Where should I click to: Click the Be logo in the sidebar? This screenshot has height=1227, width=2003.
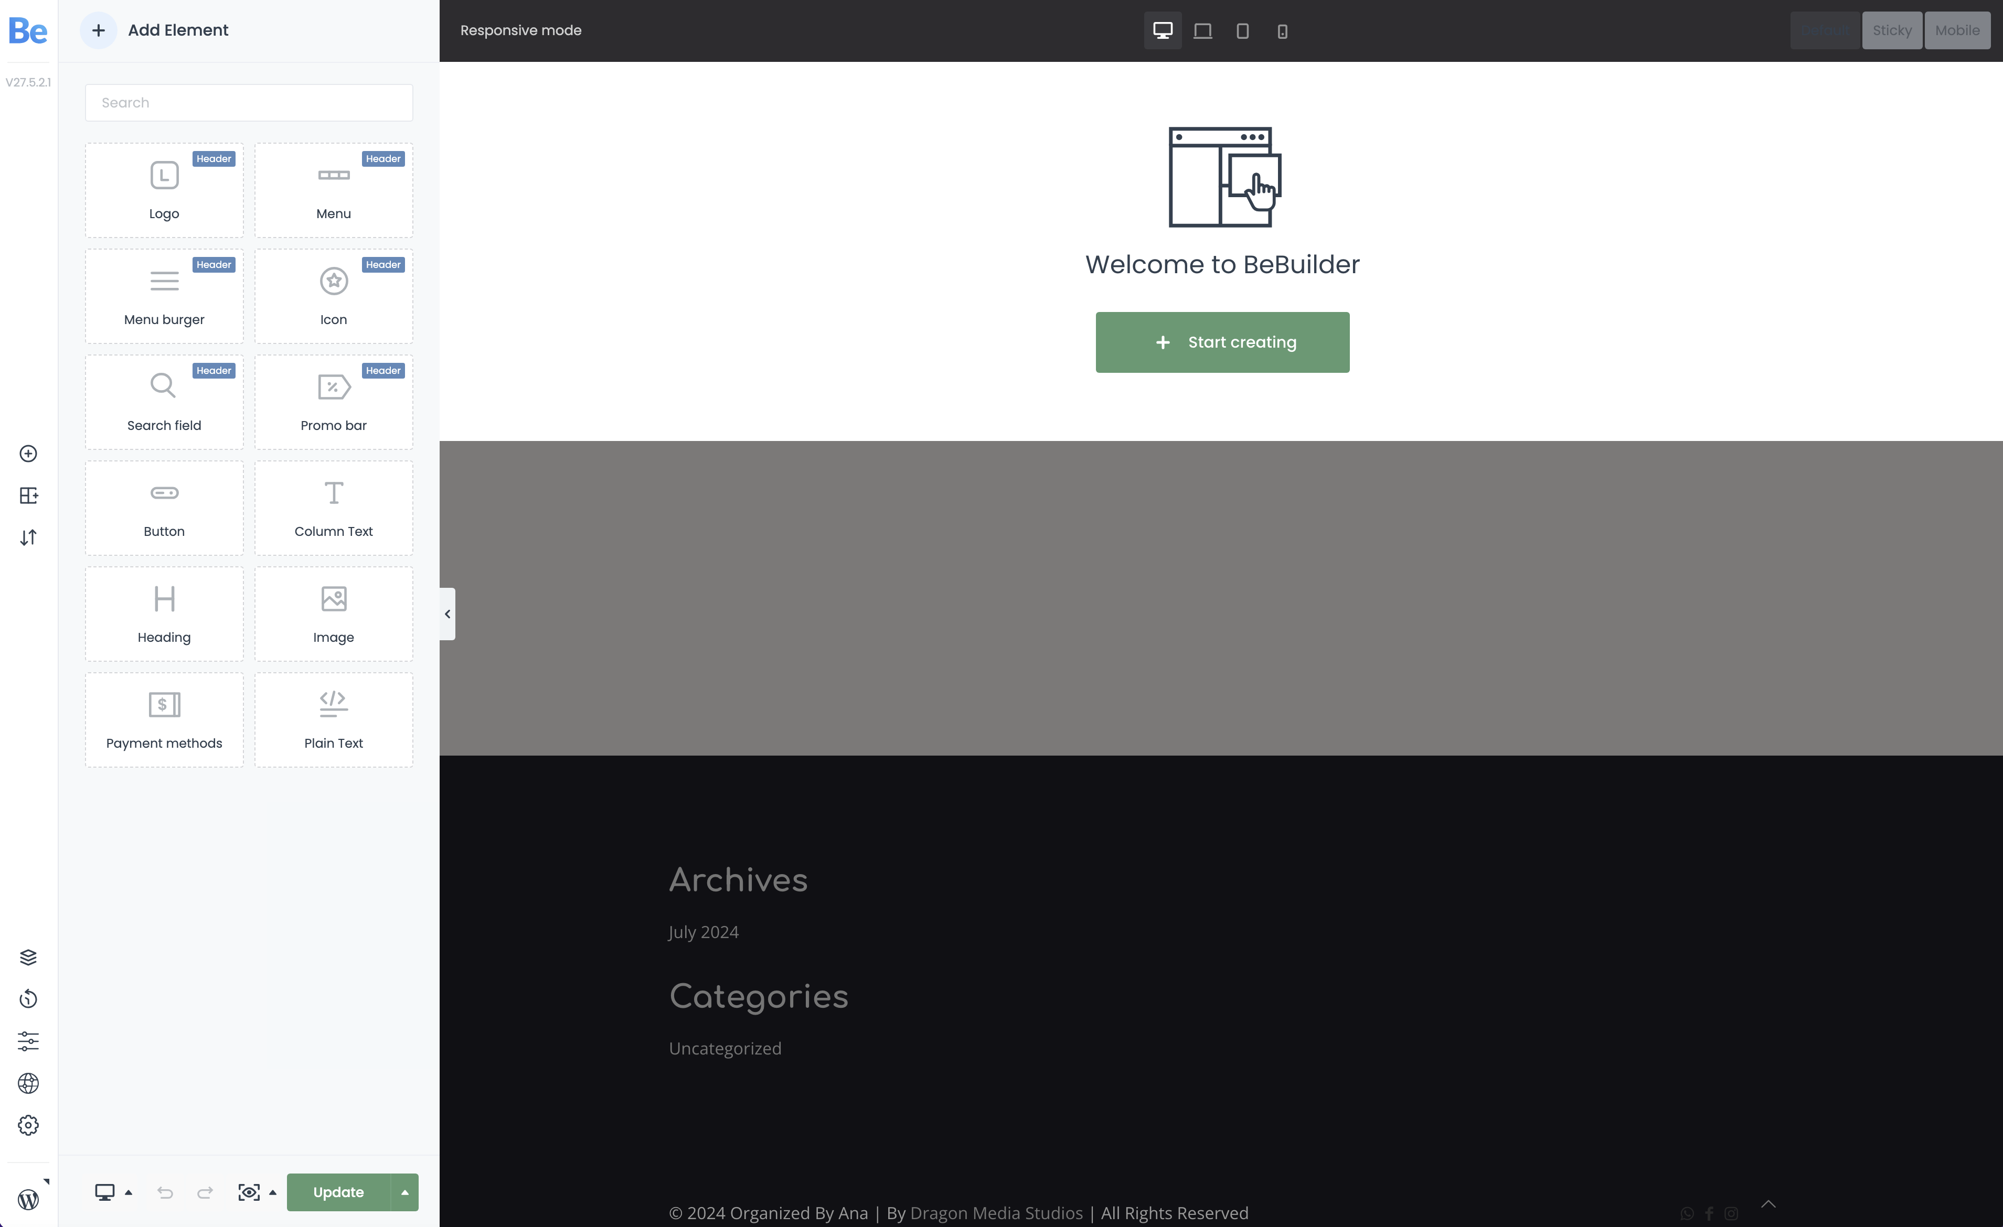[28, 31]
